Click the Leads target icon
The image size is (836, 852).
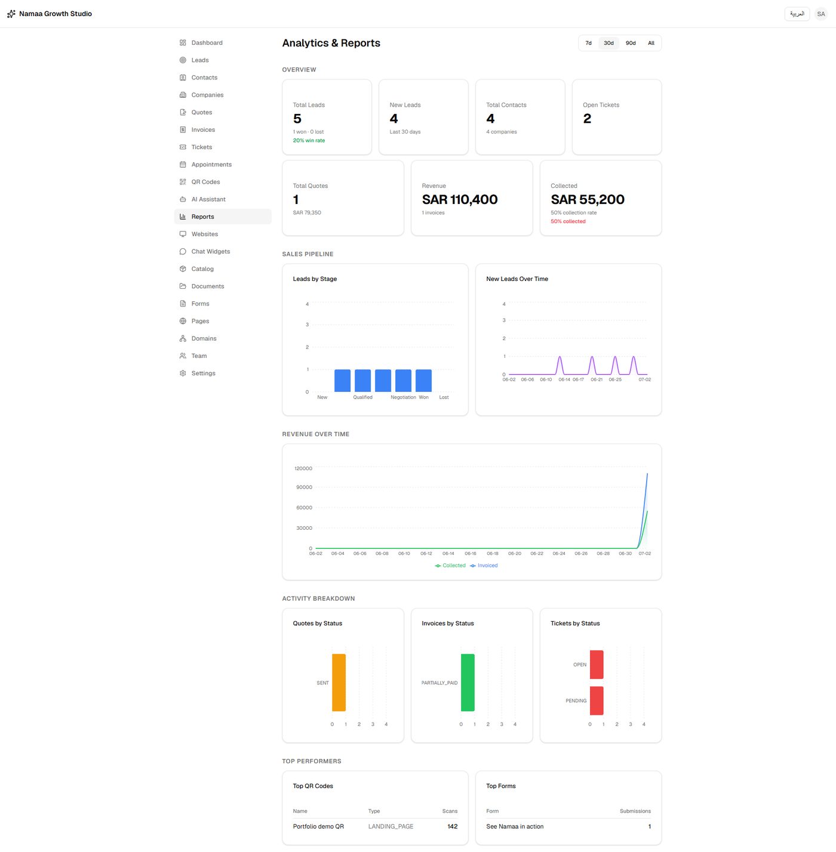tap(183, 60)
